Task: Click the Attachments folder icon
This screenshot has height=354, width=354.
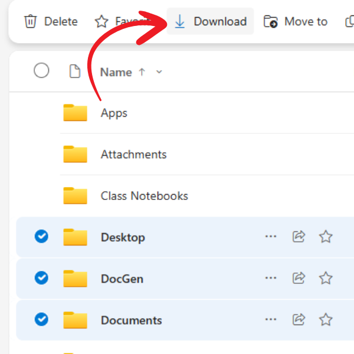Action: point(75,155)
